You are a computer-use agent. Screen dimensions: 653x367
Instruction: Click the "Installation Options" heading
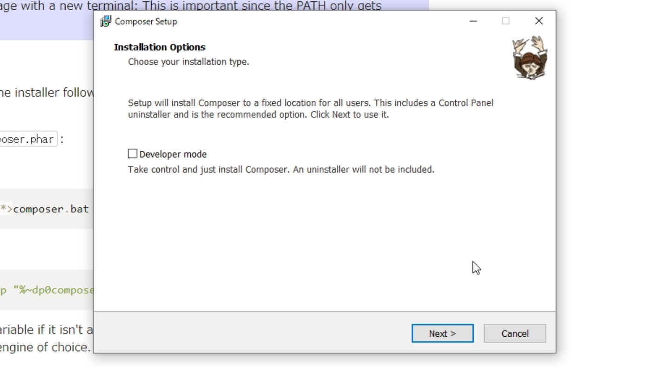pos(160,47)
